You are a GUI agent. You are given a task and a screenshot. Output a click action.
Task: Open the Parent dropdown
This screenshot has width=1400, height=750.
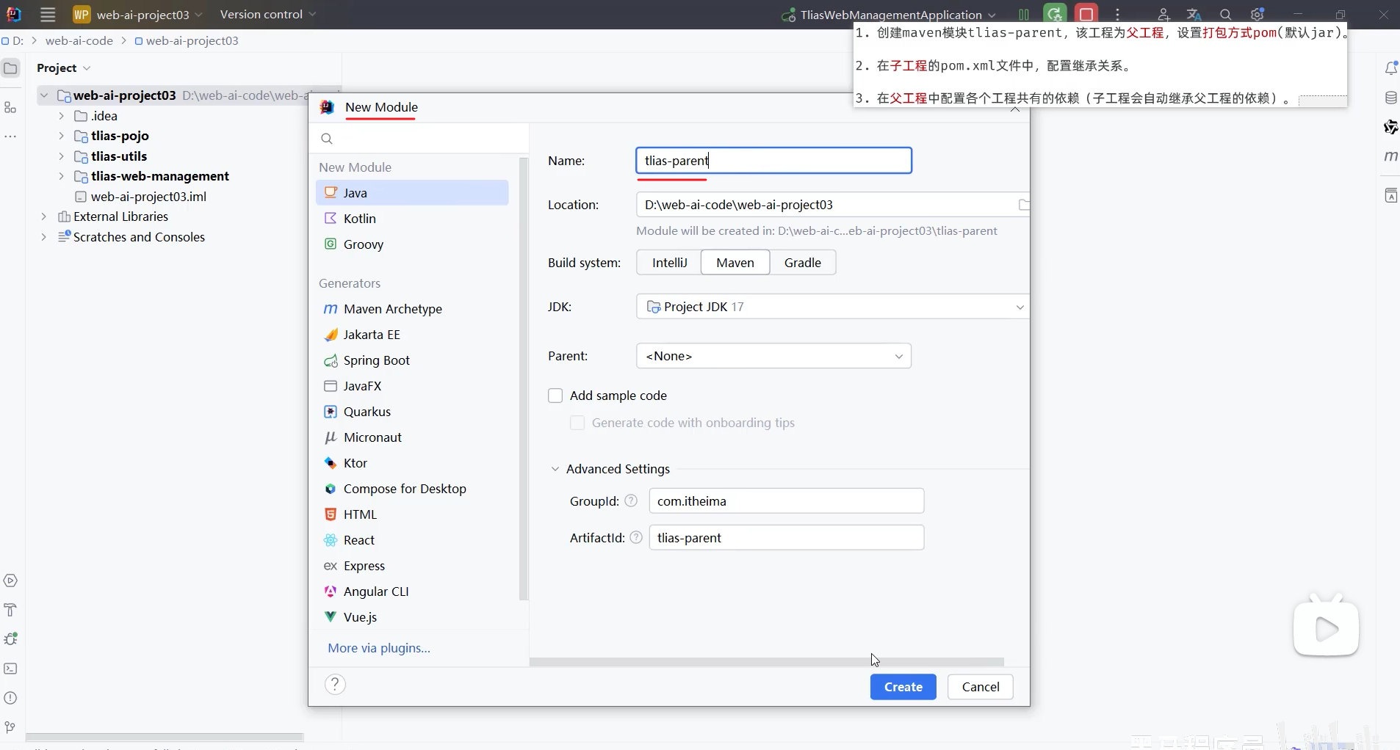point(773,356)
